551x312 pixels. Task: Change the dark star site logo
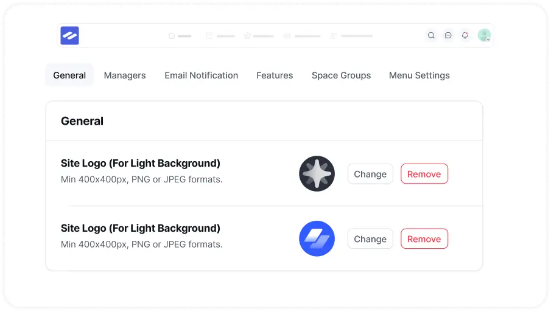pyautogui.click(x=370, y=174)
